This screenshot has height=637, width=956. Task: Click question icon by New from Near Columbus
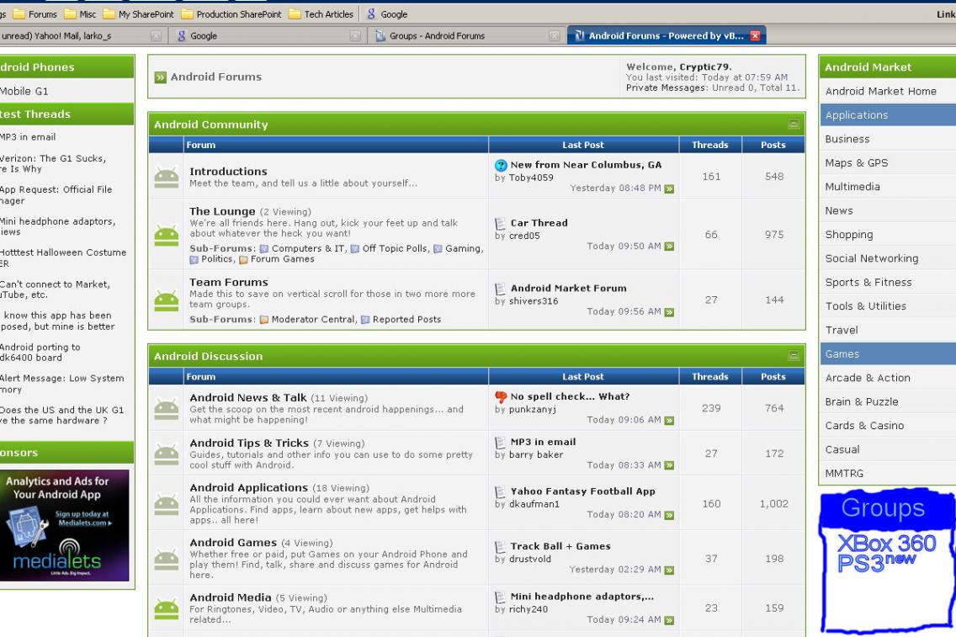tap(501, 166)
